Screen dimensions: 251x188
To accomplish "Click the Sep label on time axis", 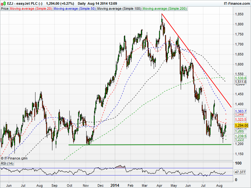I will coord(54,185).
